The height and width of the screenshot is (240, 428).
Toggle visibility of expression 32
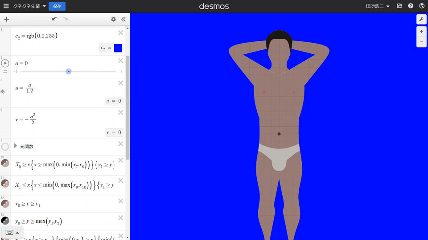point(5,204)
